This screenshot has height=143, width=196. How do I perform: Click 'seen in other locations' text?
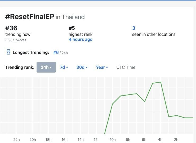[154, 34]
